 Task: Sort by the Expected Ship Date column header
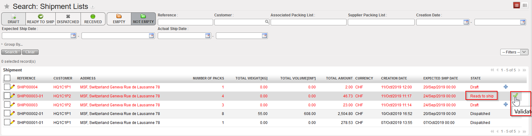pos(440,79)
